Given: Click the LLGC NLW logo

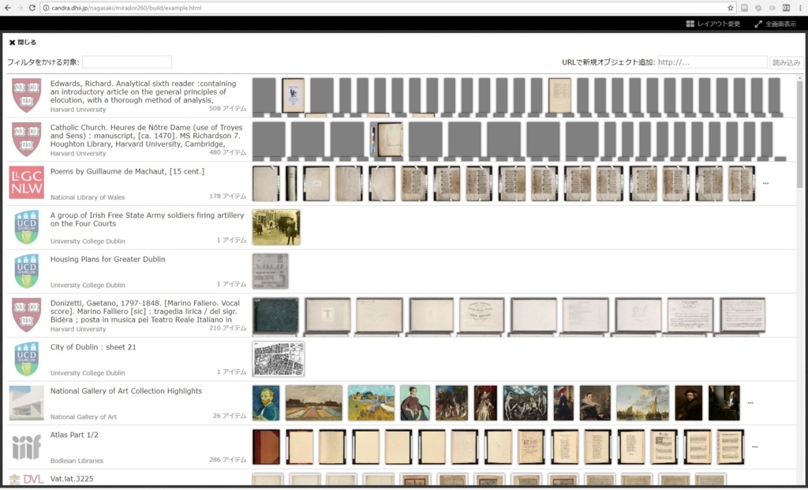Looking at the screenshot, I should click(26, 182).
